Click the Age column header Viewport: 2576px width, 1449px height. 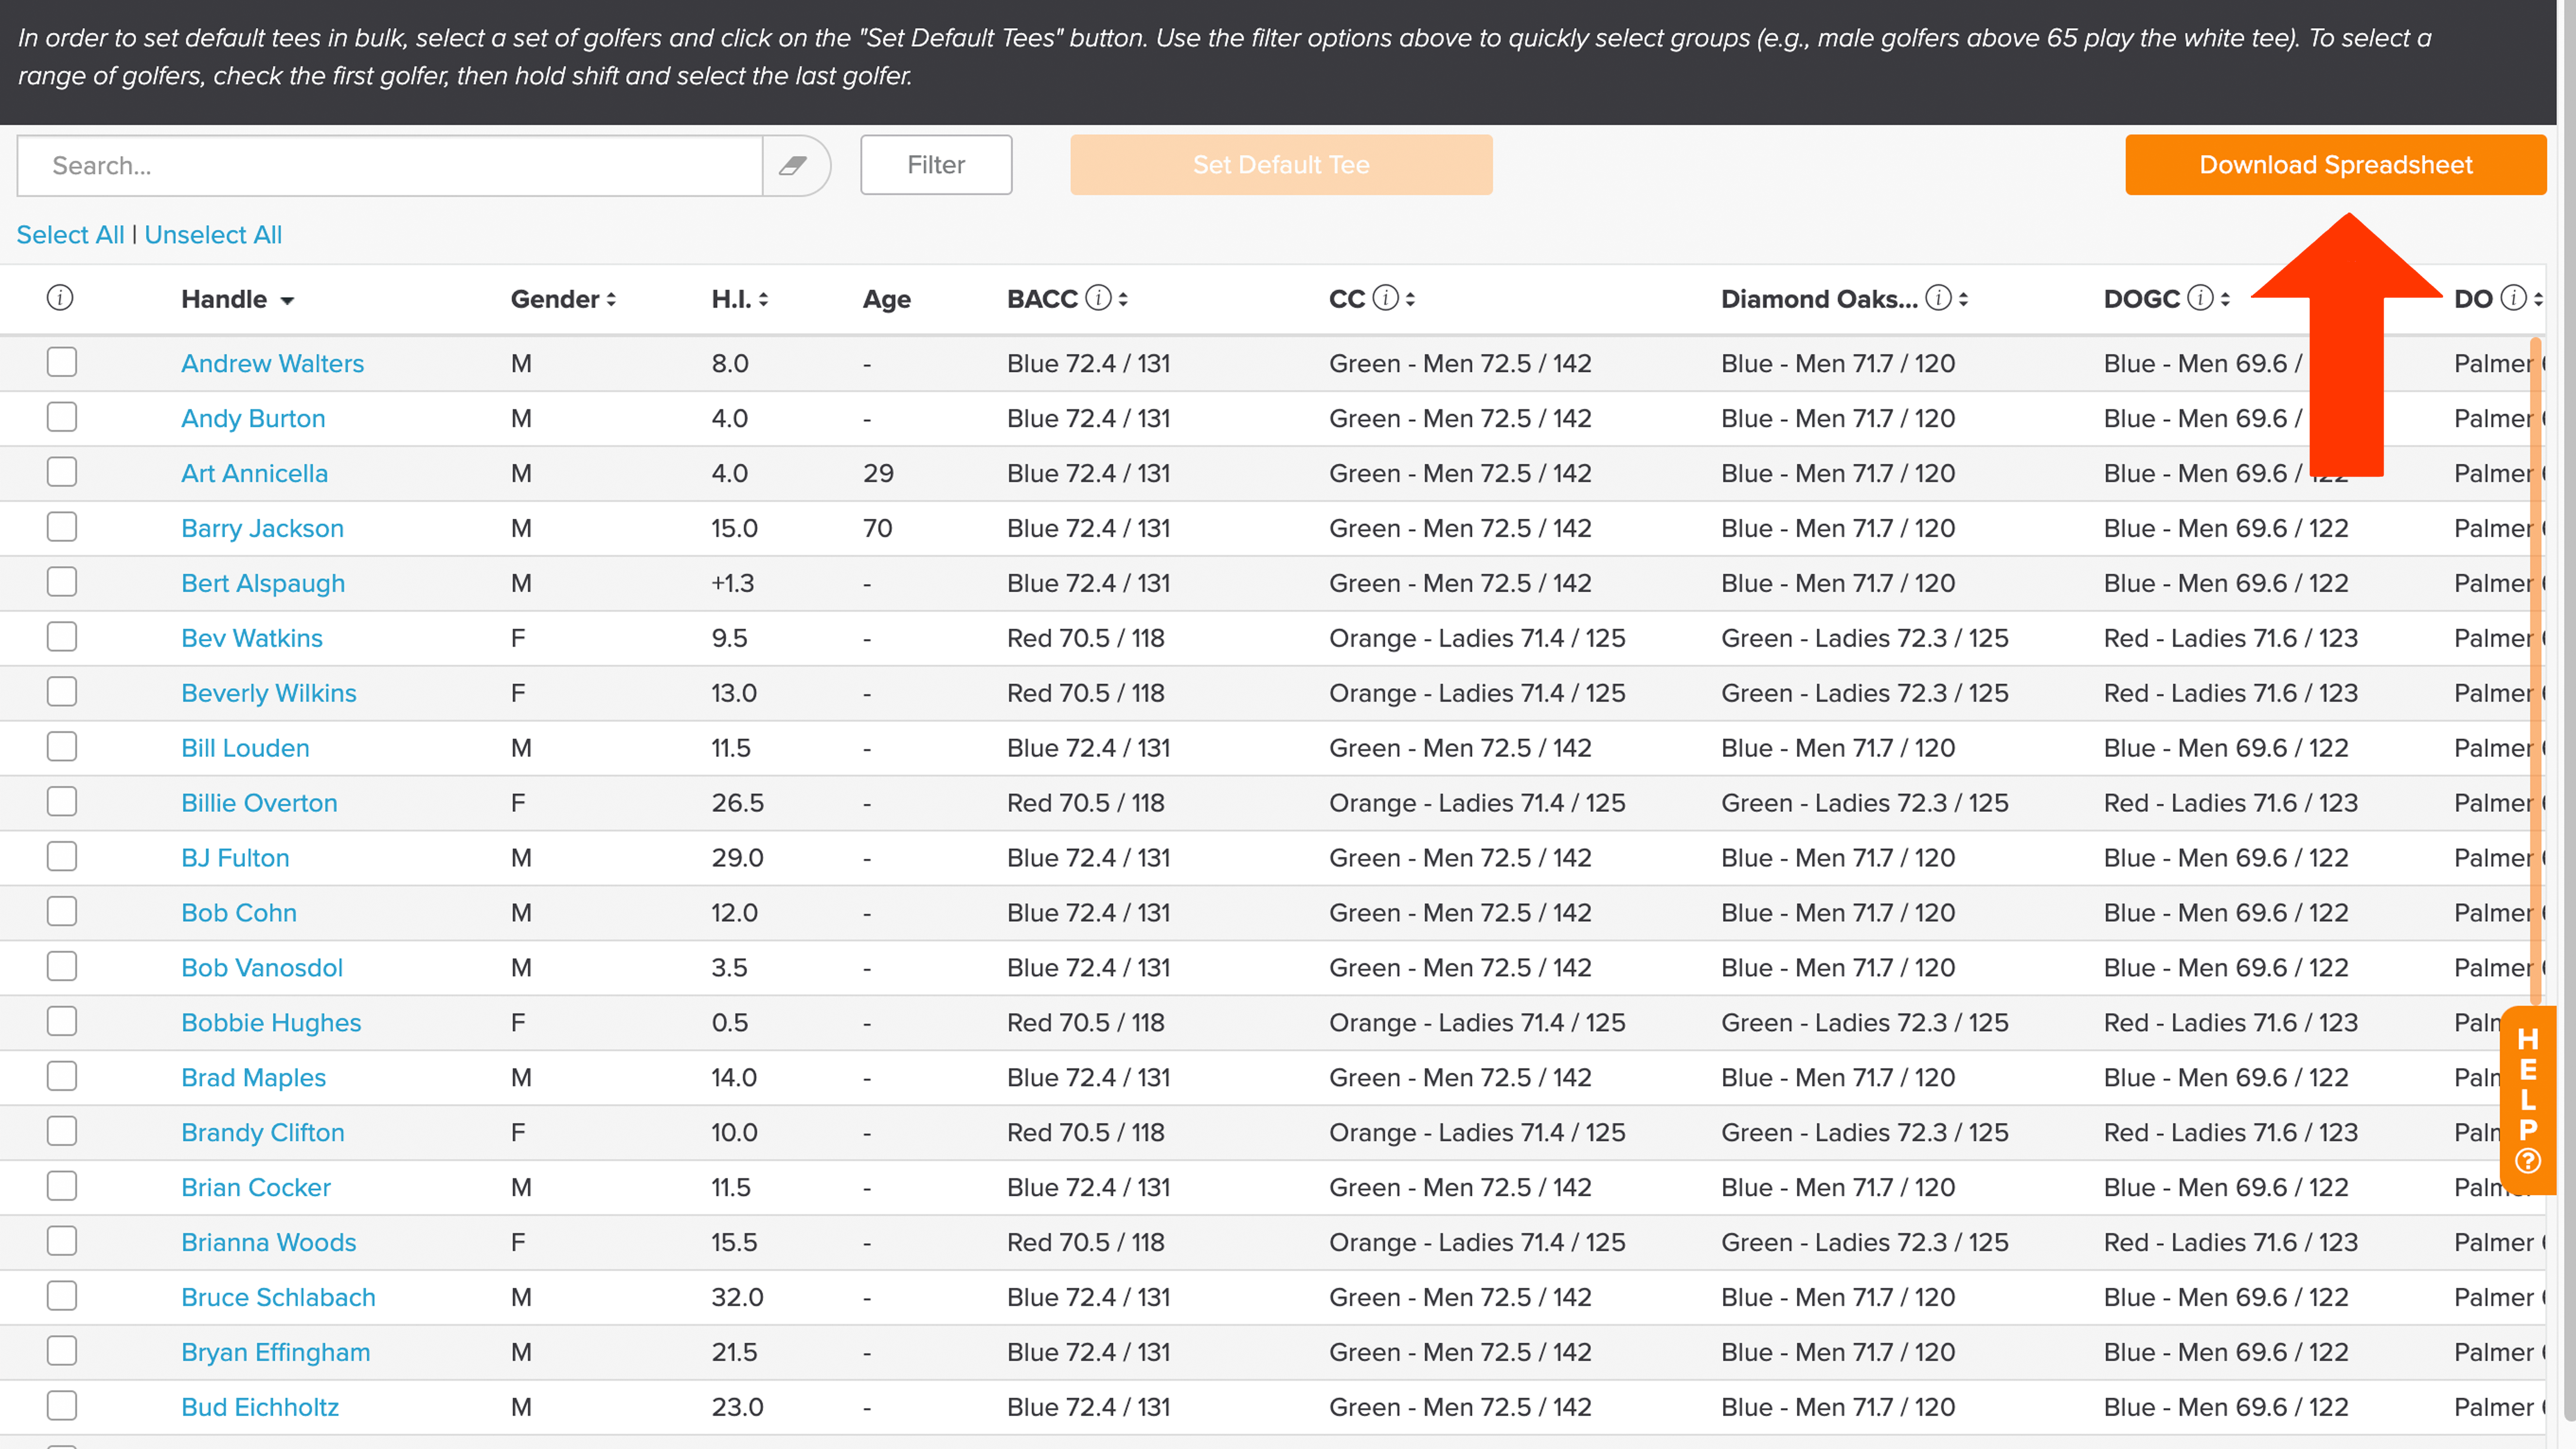[887, 299]
